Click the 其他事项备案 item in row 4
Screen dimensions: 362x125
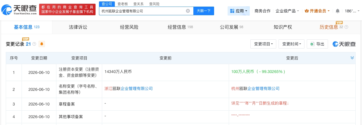71,117
